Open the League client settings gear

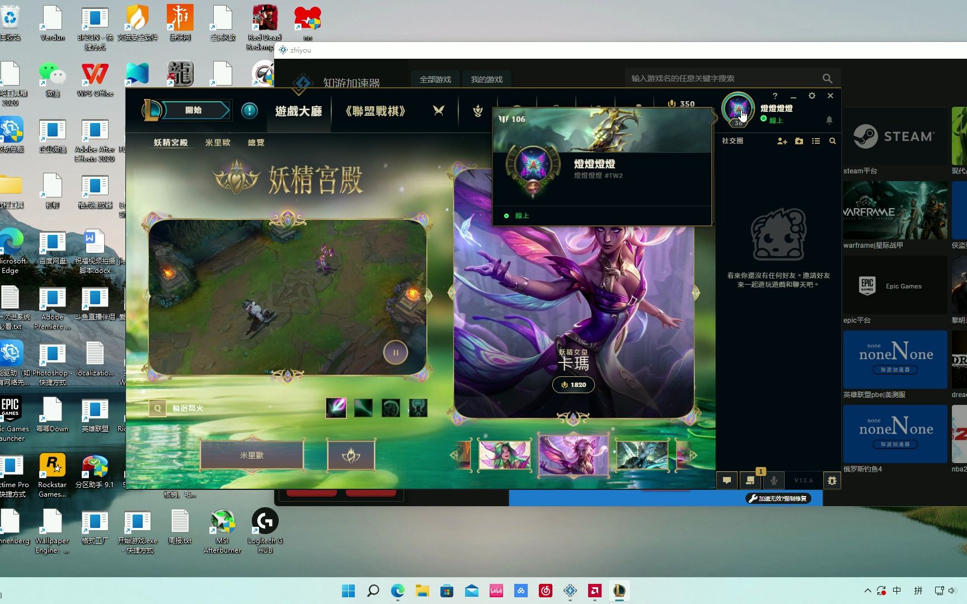[x=812, y=96]
